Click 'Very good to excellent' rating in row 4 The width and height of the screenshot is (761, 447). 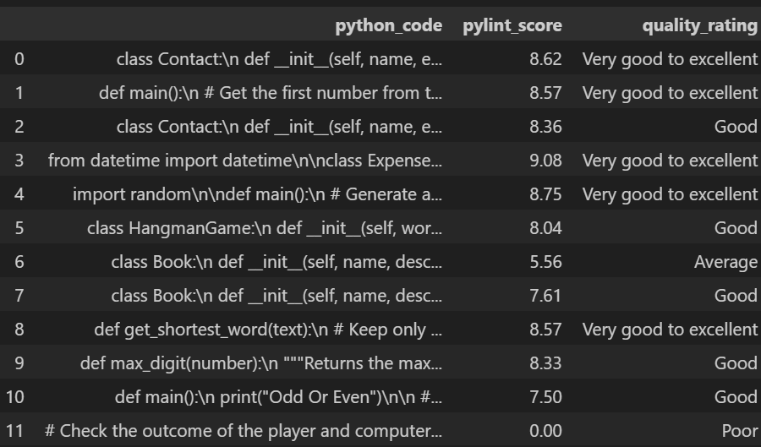pyautogui.click(x=670, y=194)
